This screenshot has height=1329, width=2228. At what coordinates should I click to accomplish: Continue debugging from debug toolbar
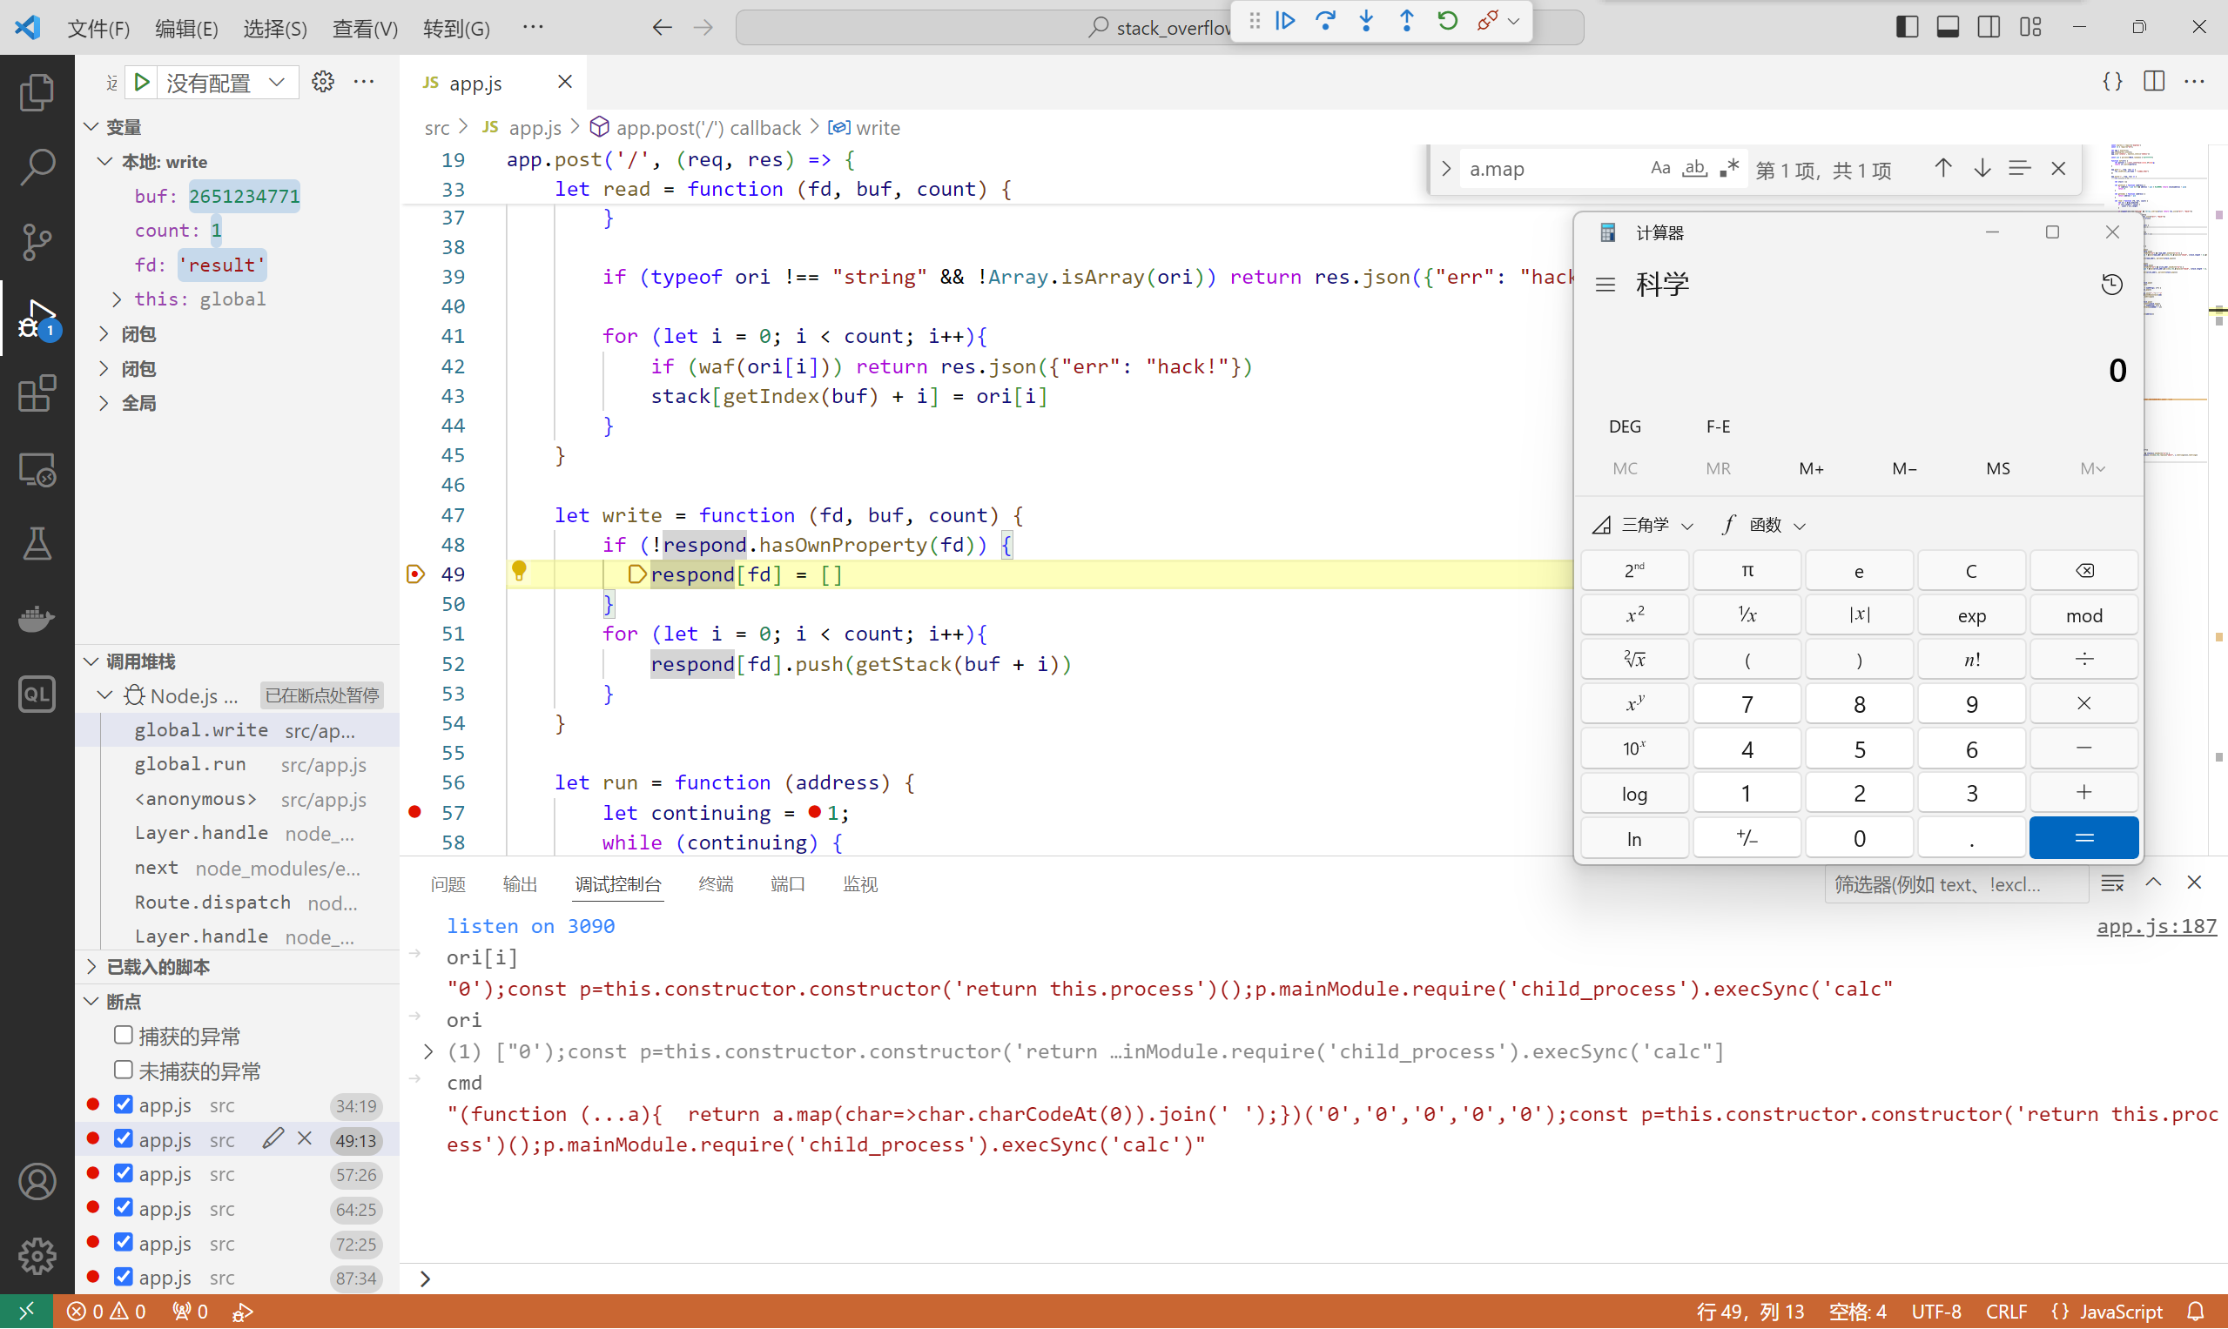point(1286,21)
